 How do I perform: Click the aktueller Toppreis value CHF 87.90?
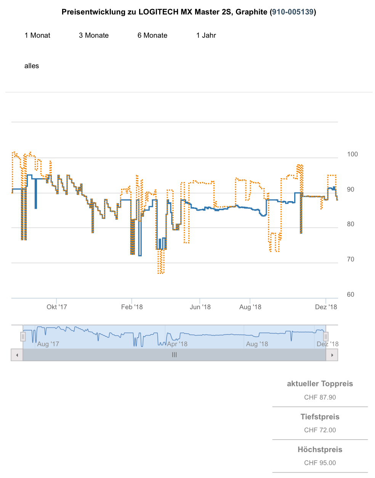(320, 397)
